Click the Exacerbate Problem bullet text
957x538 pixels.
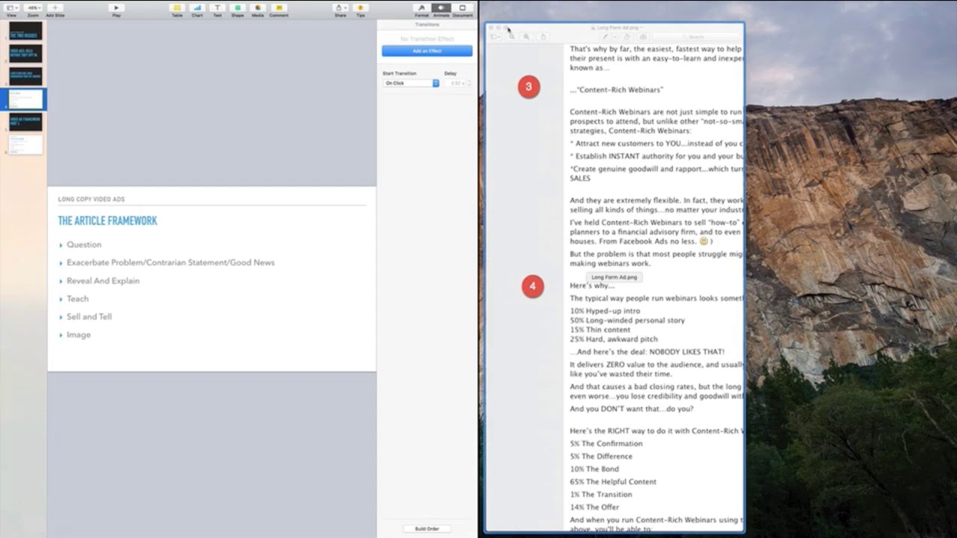(x=170, y=262)
